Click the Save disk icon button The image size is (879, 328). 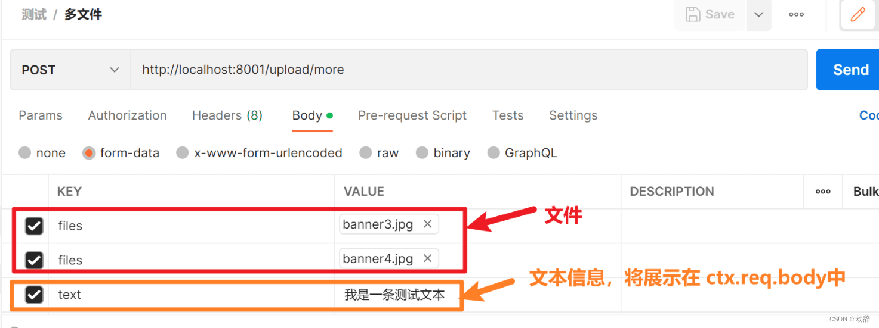pos(710,14)
